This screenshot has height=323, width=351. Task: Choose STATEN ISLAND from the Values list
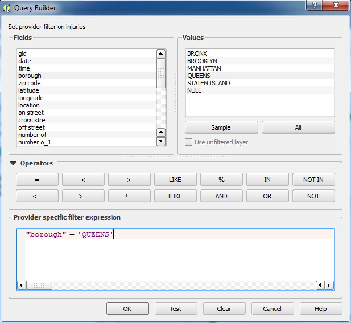[x=209, y=83]
